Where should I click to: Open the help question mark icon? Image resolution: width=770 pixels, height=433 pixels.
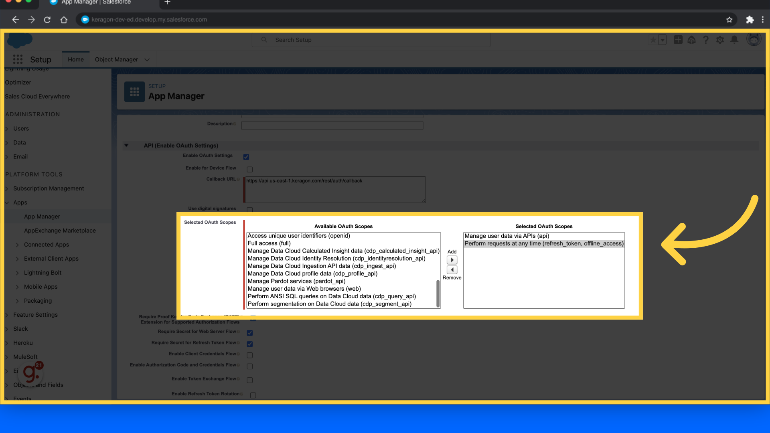point(705,40)
